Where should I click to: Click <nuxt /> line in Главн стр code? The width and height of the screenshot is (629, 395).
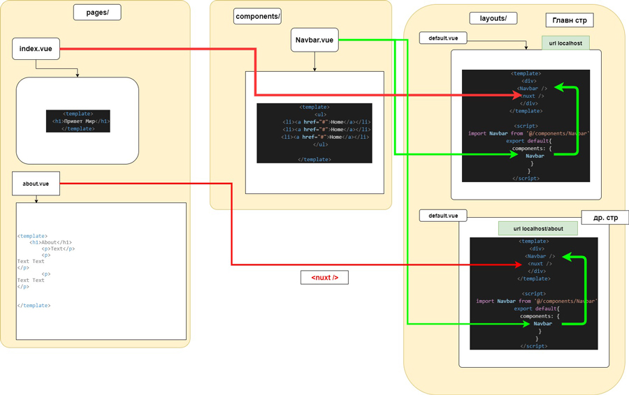point(533,96)
